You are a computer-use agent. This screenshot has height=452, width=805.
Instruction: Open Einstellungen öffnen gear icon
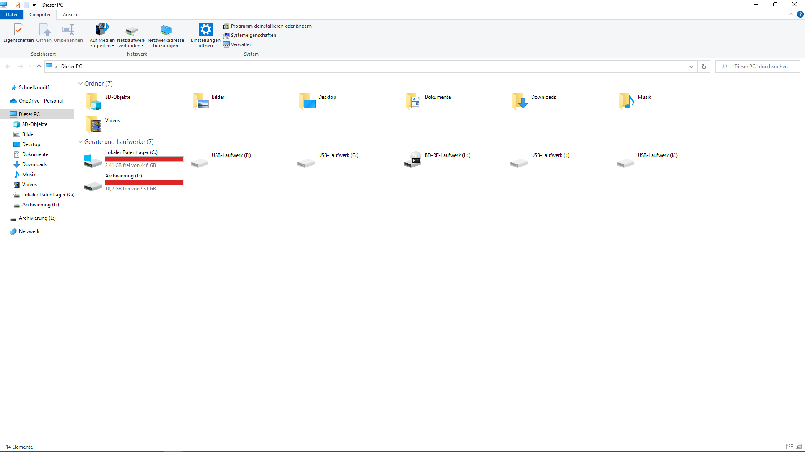pyautogui.click(x=205, y=29)
